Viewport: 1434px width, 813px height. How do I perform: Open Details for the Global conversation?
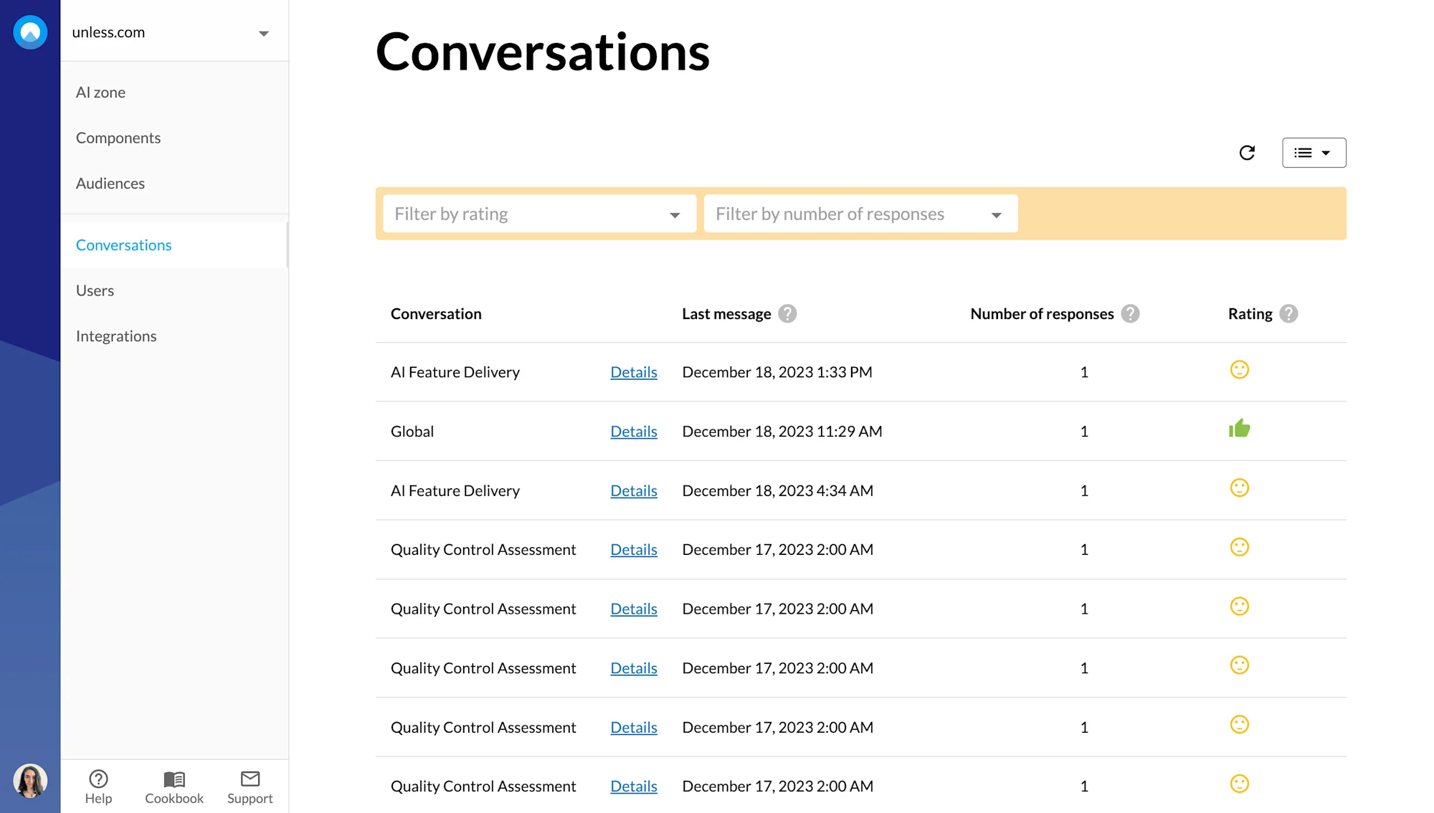tap(633, 431)
